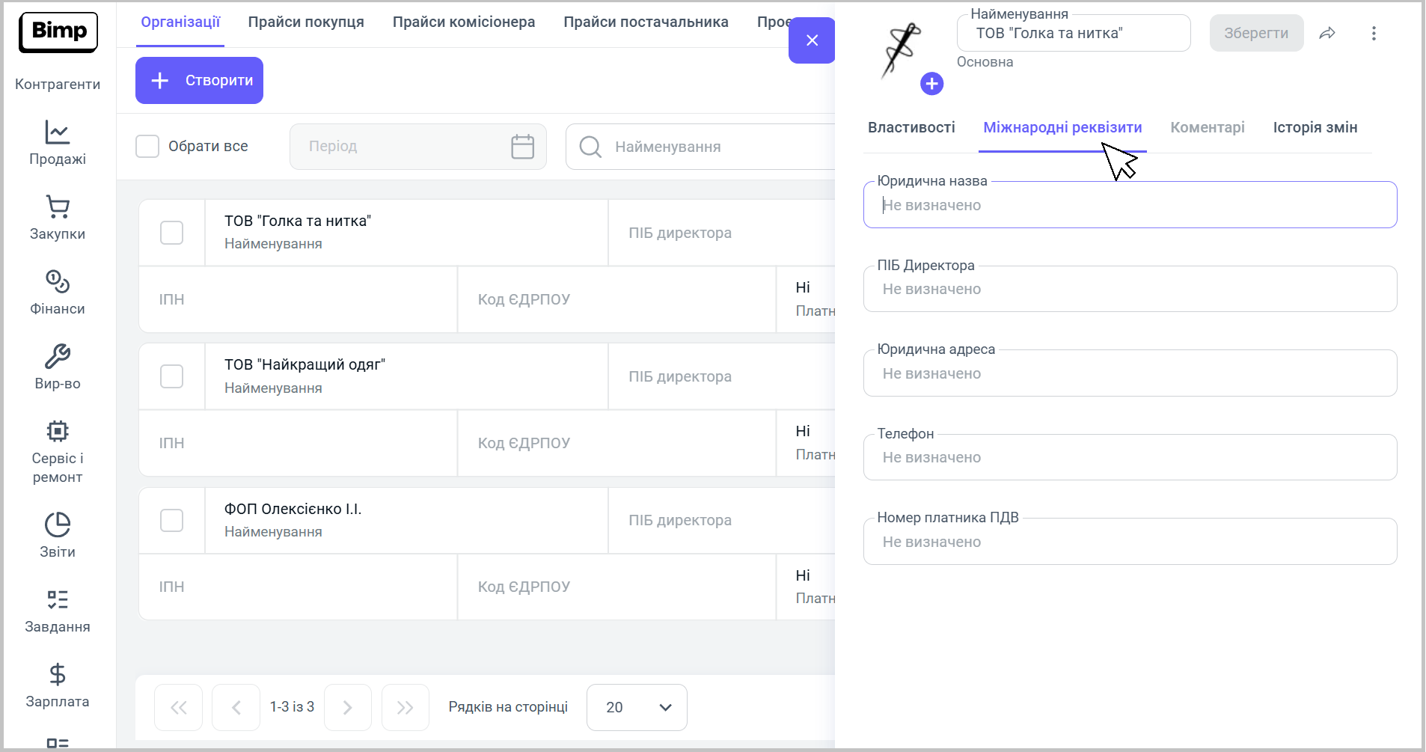Open Звіти pie chart icon

tap(57, 525)
